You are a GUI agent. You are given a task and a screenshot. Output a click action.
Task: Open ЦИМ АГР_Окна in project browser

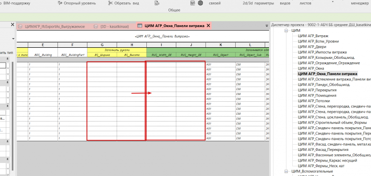311,68
